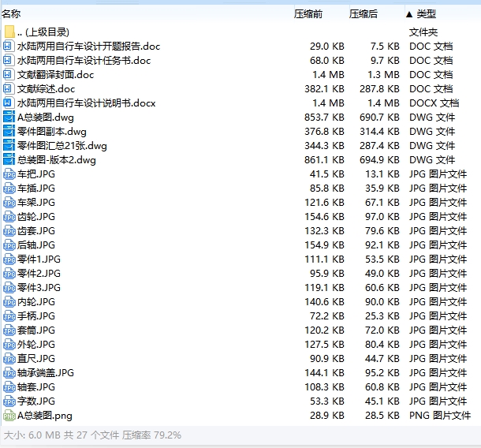Click the JPG icon of 直尺.JPG
The image size is (481, 448).
click(9, 359)
